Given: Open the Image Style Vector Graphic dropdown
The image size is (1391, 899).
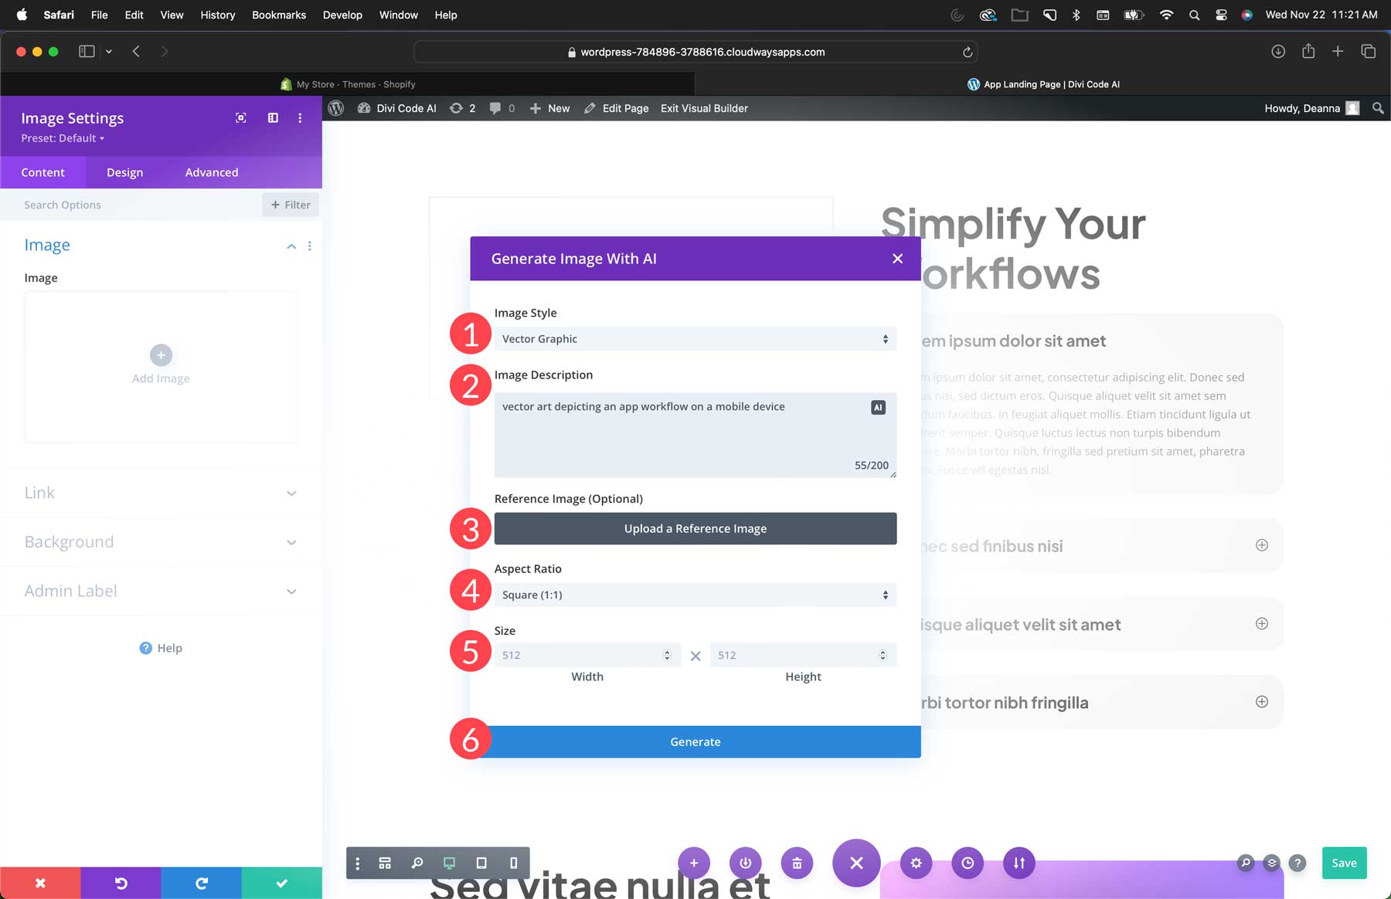Looking at the screenshot, I should coord(695,339).
